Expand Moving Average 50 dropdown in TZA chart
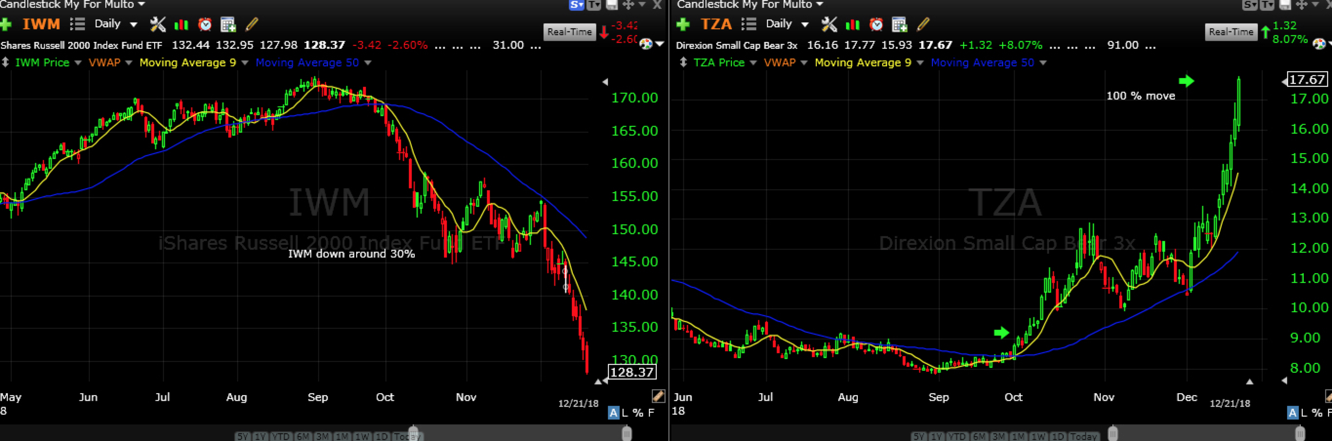The image size is (1332, 441). pyautogui.click(x=1044, y=62)
